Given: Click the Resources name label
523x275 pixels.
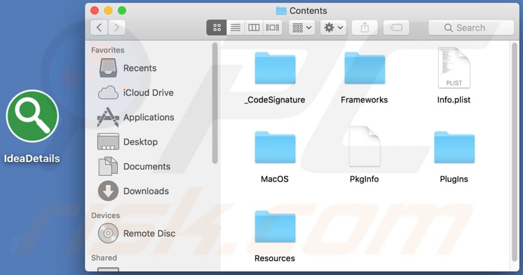Looking at the screenshot, I should pos(275,258).
